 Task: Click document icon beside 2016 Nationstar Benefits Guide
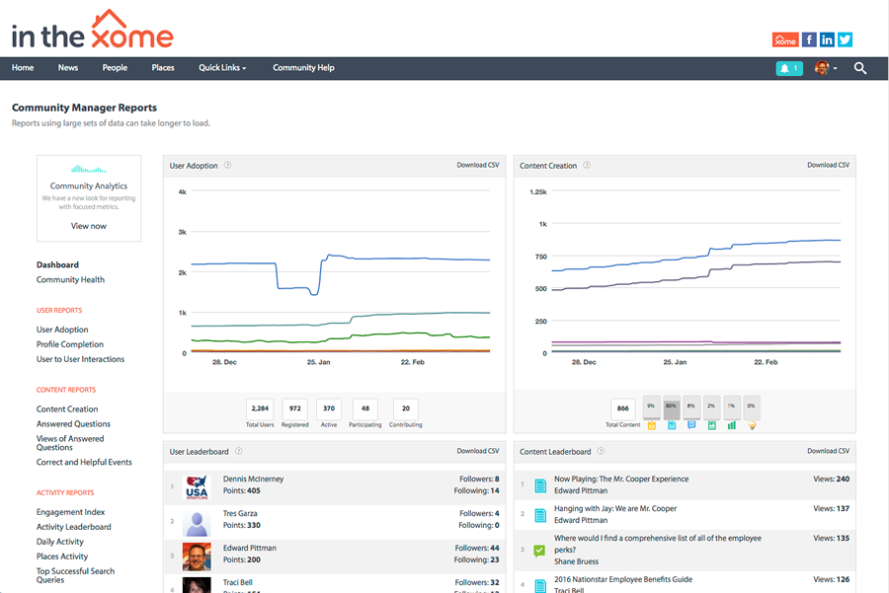tap(540, 586)
